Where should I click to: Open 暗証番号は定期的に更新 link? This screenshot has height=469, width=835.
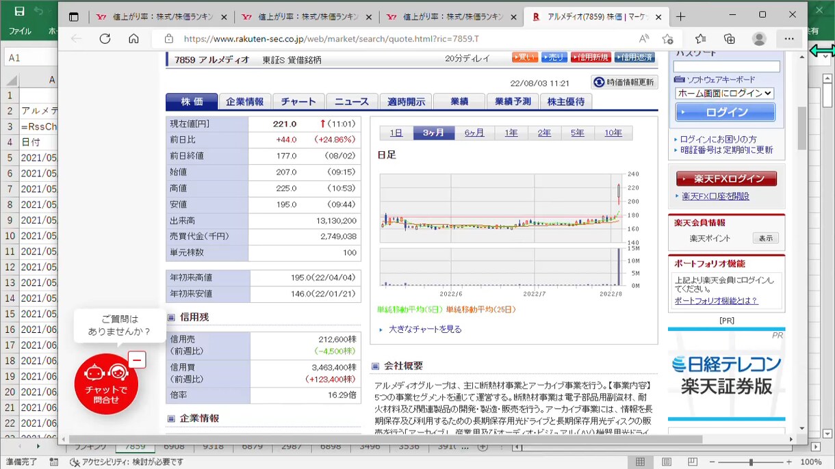coord(726,150)
